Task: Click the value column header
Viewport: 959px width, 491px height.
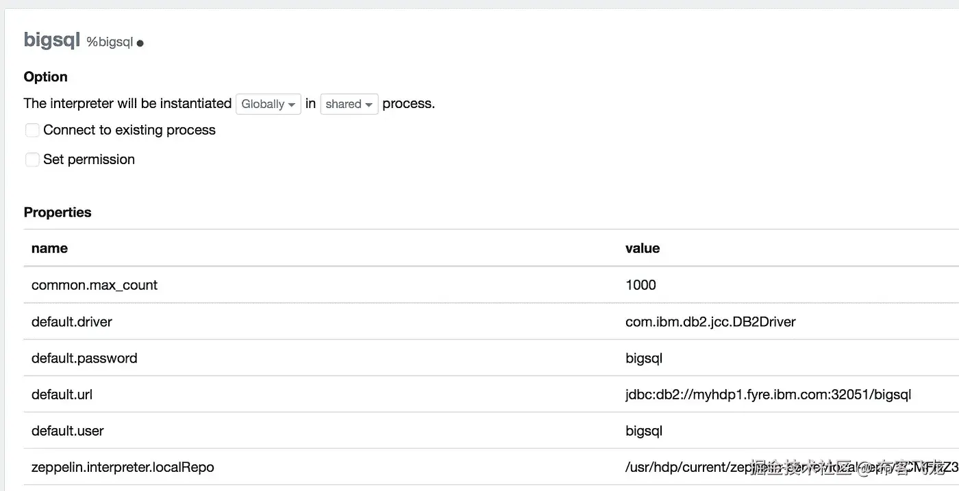Action: coord(643,248)
